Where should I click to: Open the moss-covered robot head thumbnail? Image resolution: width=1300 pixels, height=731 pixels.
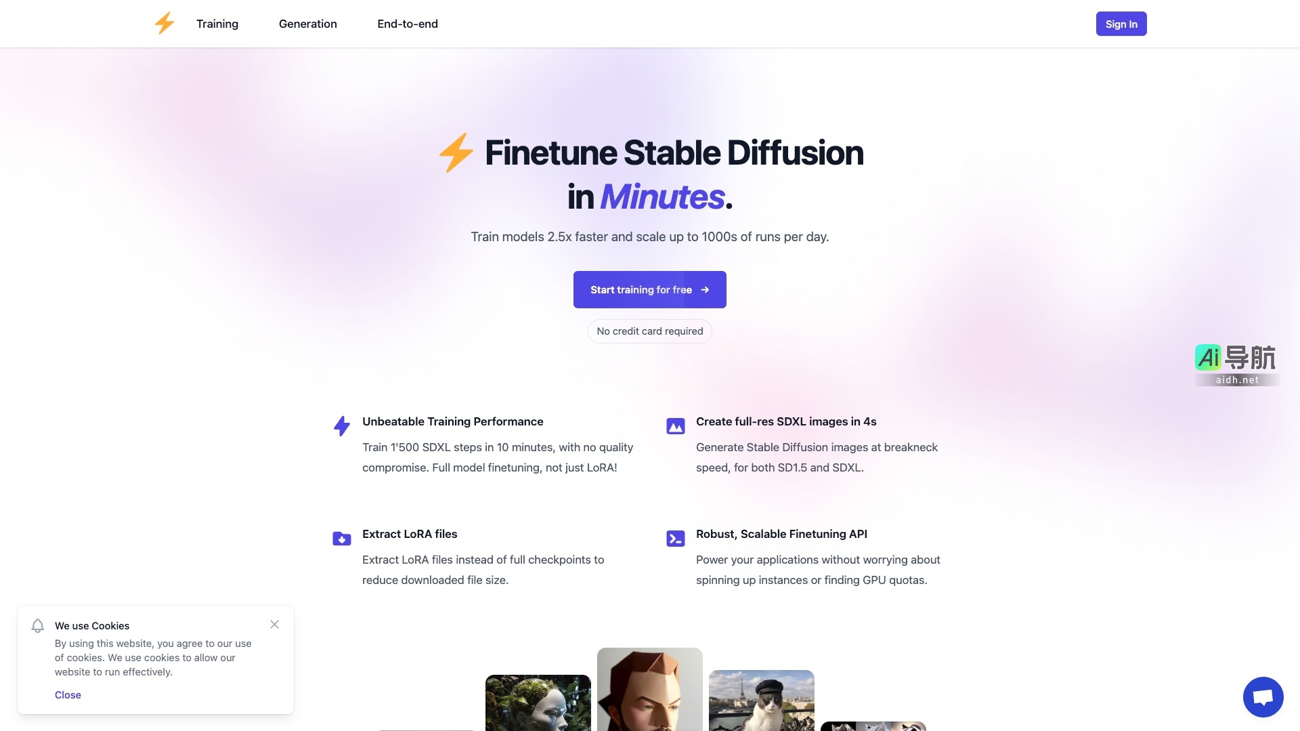tap(538, 703)
